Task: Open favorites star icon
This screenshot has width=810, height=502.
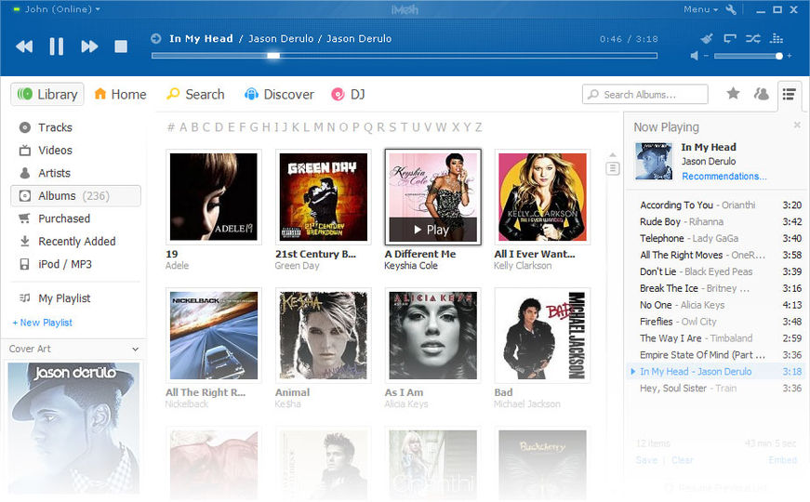Action: (733, 94)
